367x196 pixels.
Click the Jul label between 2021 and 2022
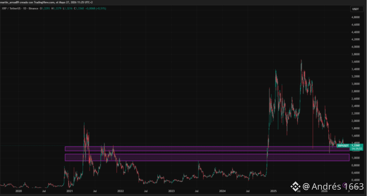(95, 191)
